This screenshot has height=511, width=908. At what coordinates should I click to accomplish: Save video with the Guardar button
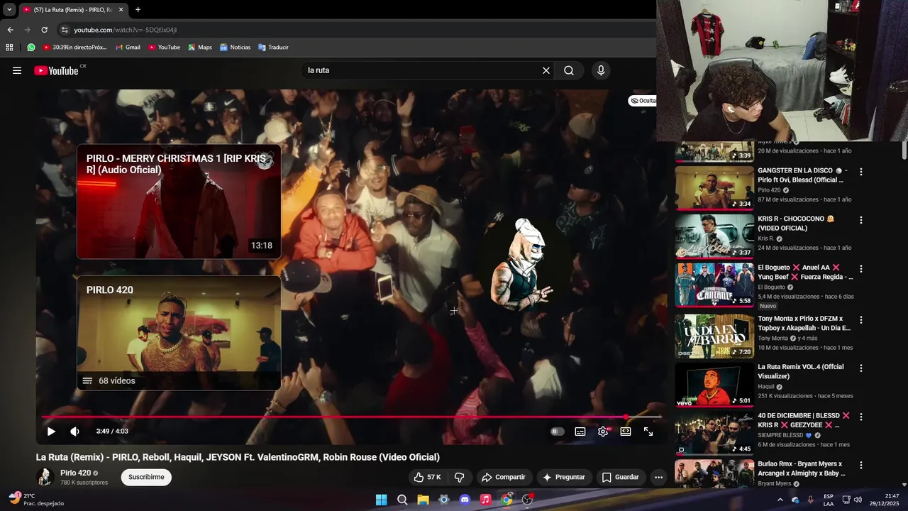[621, 477]
